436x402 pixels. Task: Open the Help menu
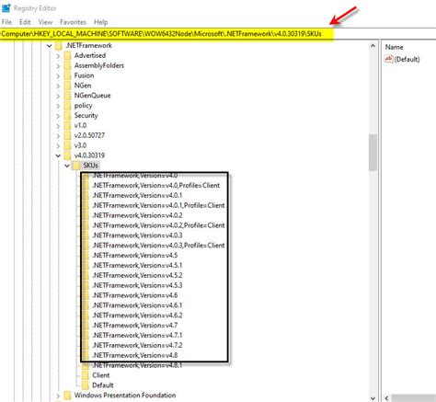100,22
